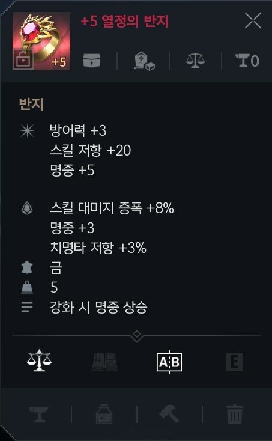Open the bottom scales price tab
Screen dimensions: 272x441
[x=40, y=361]
